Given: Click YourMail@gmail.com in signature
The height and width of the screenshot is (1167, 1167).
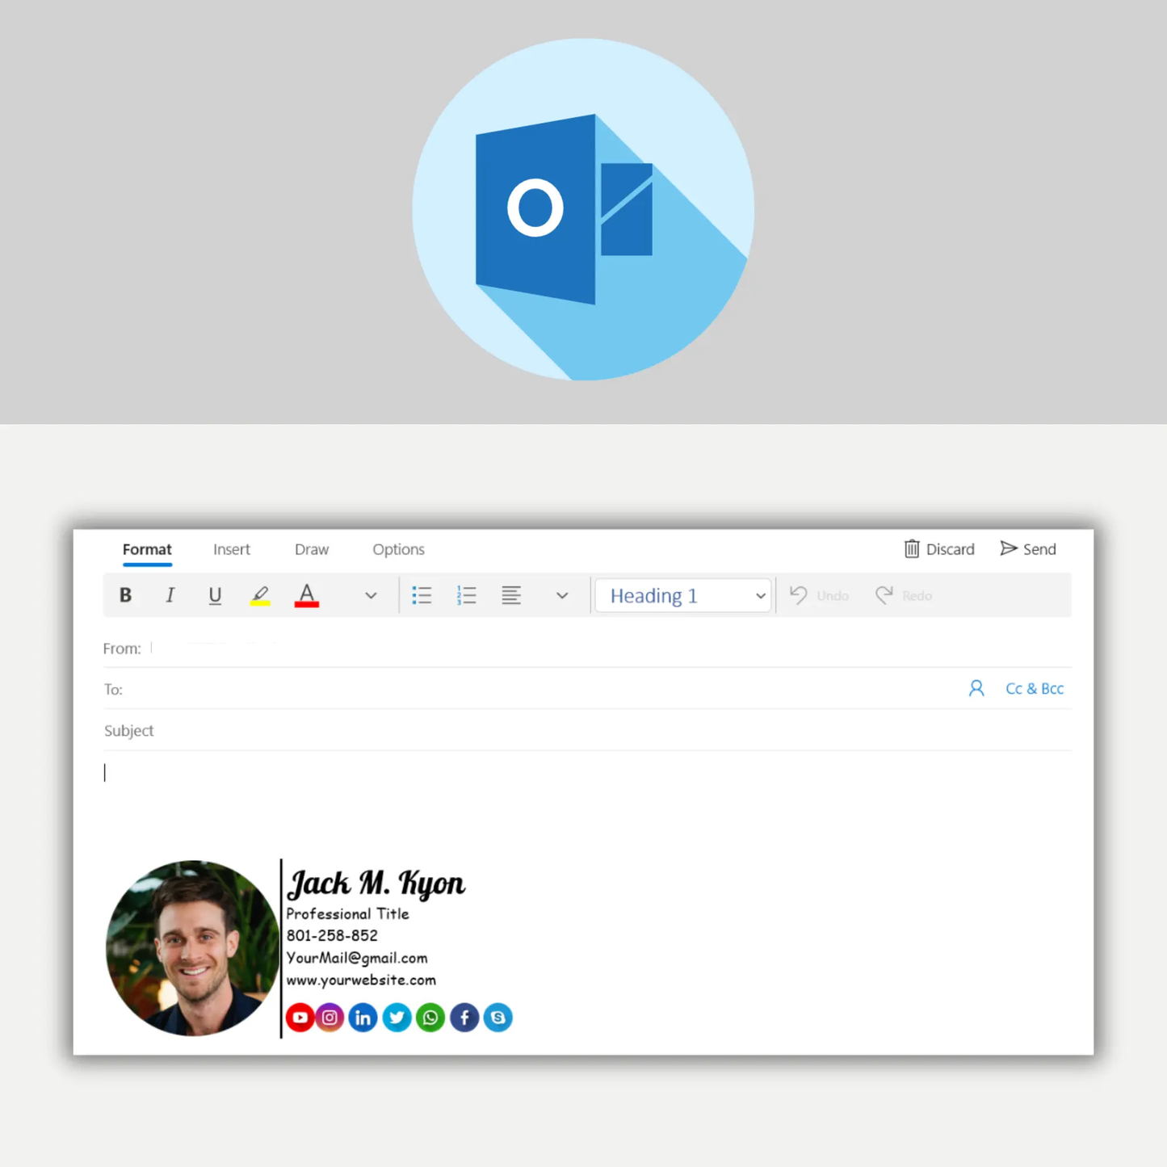Looking at the screenshot, I should 357,958.
